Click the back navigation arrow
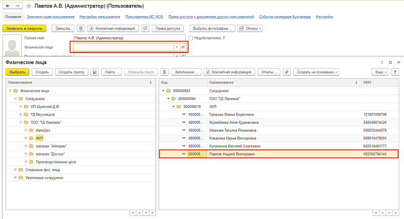Screen dimensions: 404x219 [7, 6]
